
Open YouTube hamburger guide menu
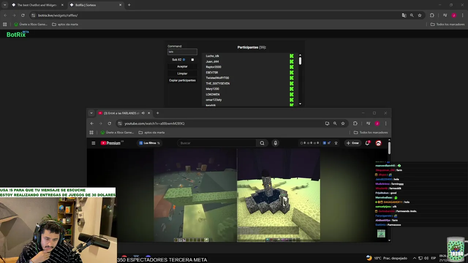pos(94,143)
